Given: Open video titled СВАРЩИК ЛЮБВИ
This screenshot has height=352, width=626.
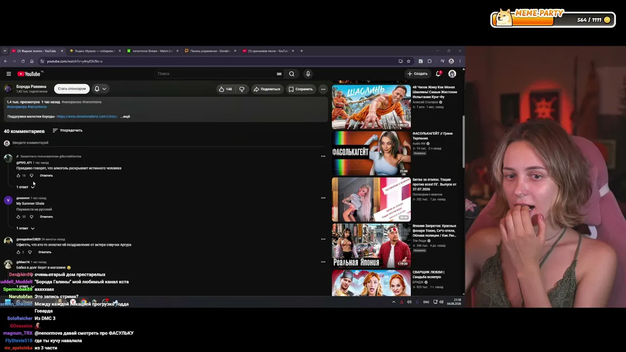Looking at the screenshot, I should point(429,274).
